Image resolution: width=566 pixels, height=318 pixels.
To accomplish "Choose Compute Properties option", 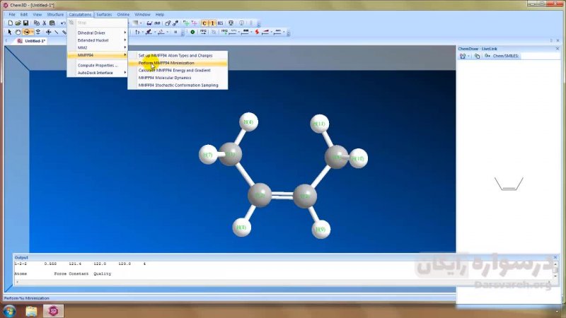I will coord(98,65).
